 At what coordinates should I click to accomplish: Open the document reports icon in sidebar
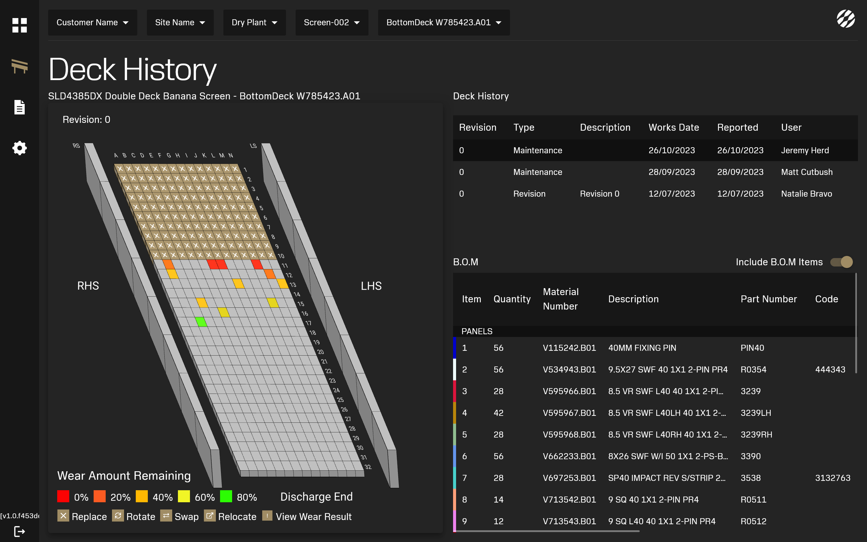pyautogui.click(x=19, y=107)
